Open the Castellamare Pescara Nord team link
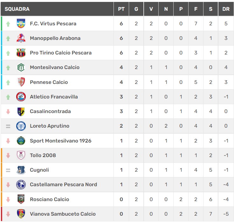234x222 pixels. point(63,185)
